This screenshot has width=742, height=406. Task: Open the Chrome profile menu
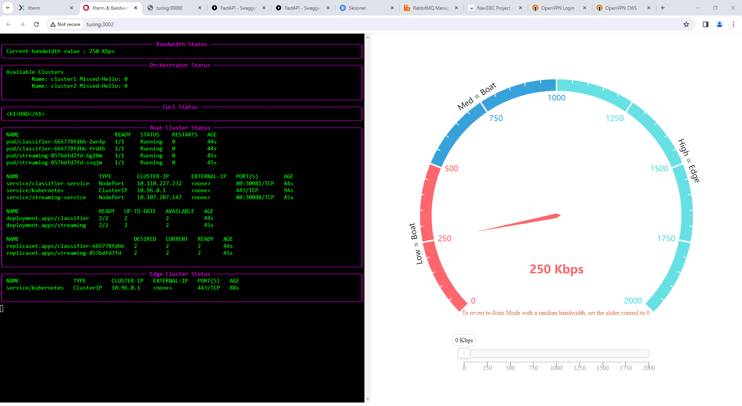coord(720,24)
